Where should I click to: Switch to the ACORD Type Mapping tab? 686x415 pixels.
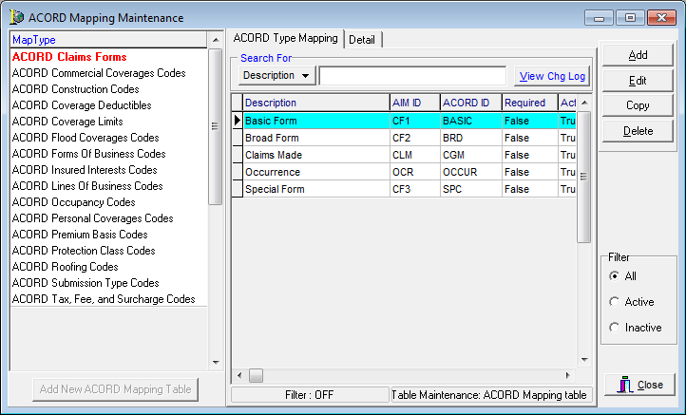point(285,39)
